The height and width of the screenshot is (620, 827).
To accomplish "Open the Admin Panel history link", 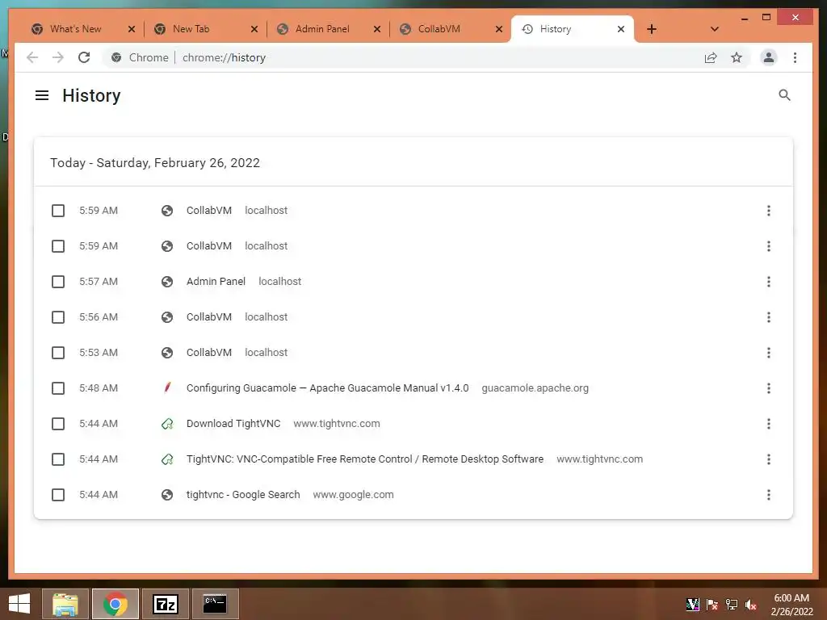I will point(216,282).
